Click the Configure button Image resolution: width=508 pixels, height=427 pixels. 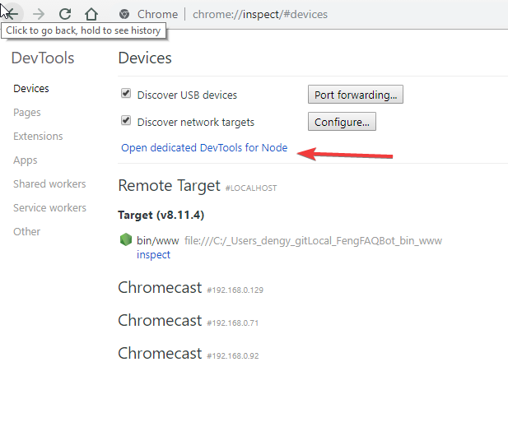click(342, 122)
